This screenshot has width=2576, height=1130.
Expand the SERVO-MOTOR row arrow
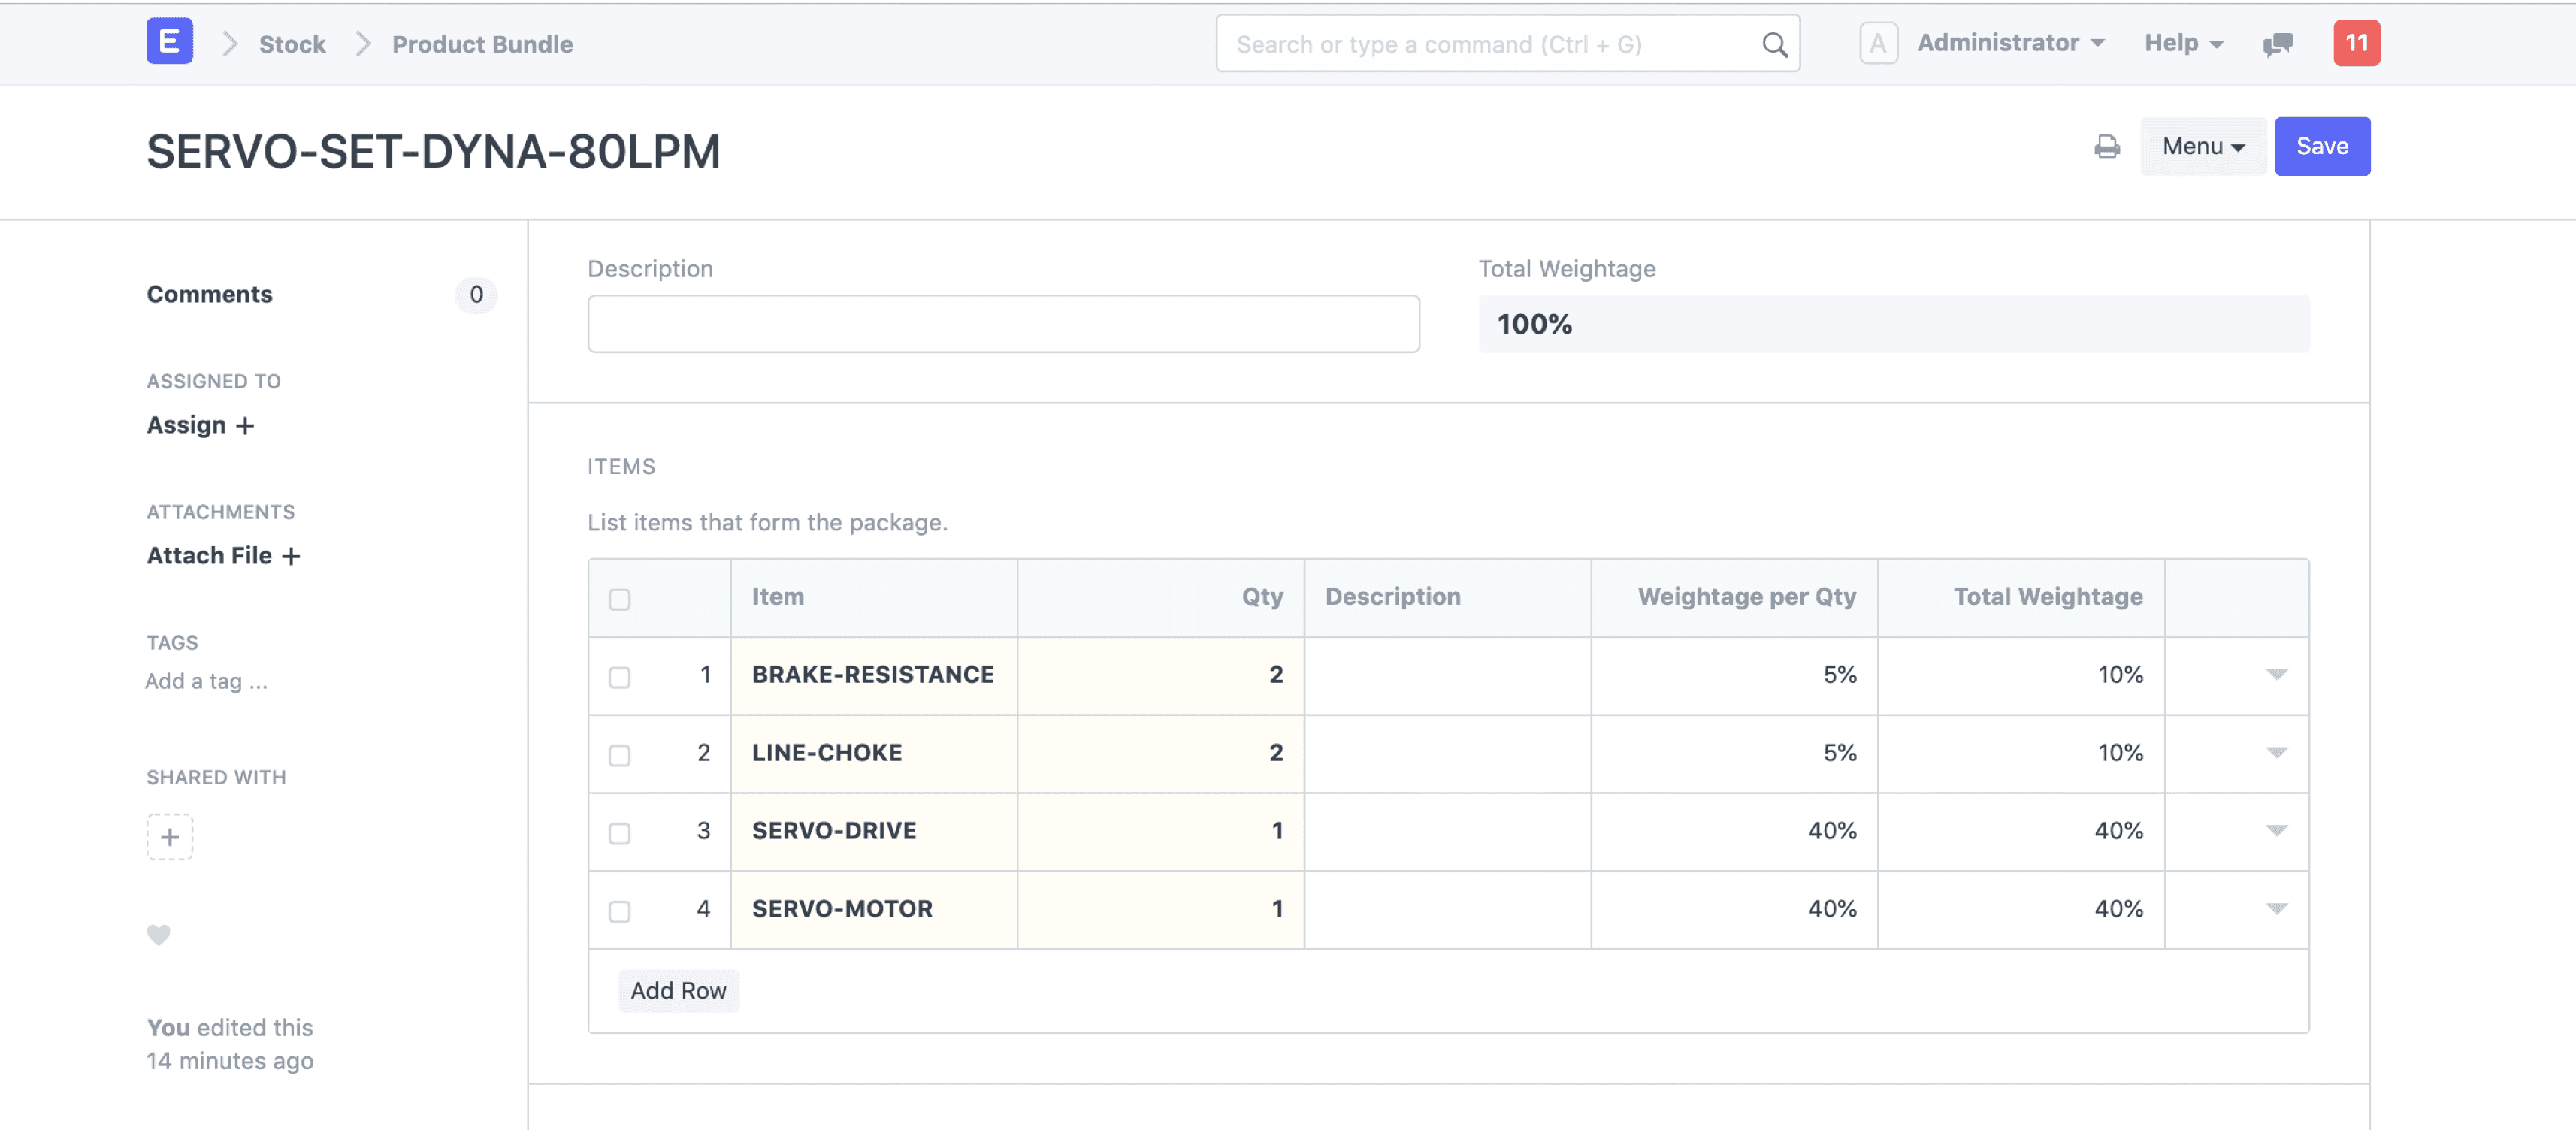point(2276,909)
